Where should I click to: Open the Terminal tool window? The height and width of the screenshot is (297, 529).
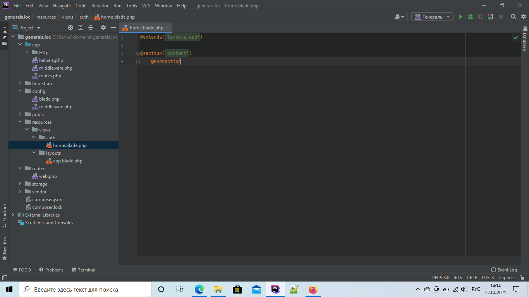83,270
